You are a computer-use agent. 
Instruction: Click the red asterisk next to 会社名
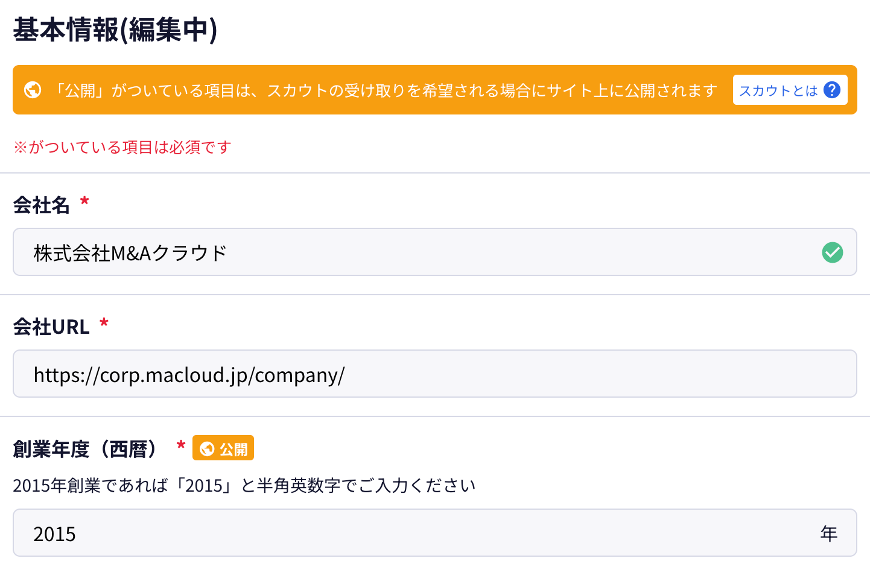pyautogui.click(x=84, y=201)
